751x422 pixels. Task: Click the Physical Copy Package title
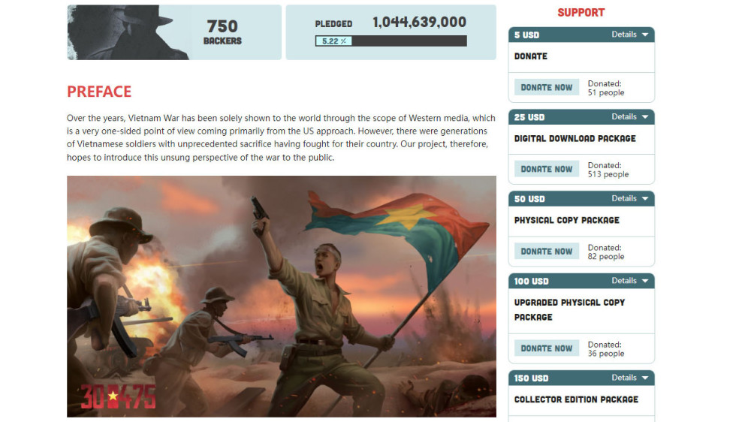coord(566,220)
